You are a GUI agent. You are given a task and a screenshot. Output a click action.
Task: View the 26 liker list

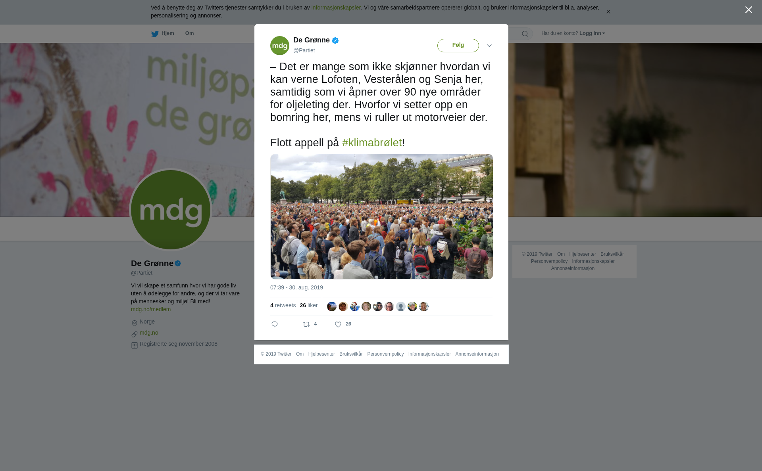tap(309, 305)
